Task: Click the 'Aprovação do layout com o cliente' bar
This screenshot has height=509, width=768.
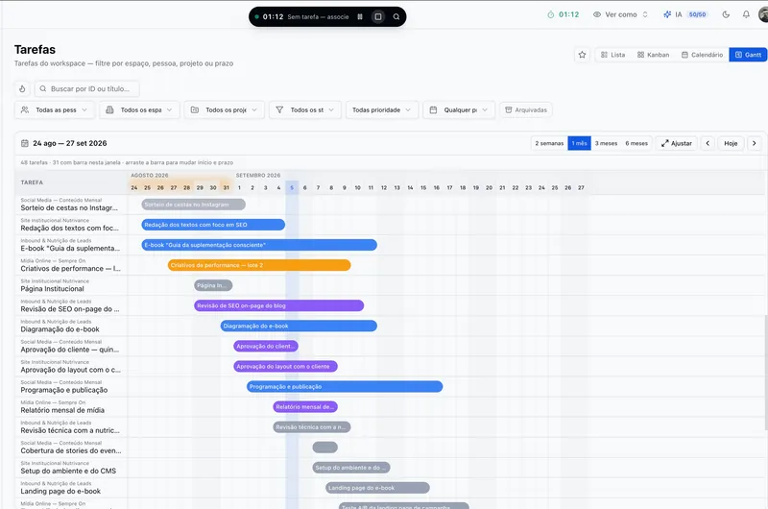Action: tap(285, 367)
